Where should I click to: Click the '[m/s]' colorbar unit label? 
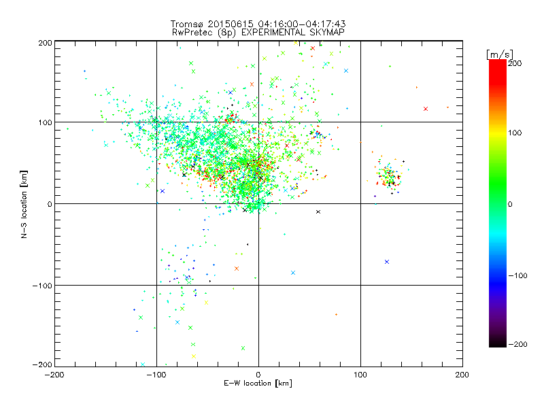[x=500, y=54]
